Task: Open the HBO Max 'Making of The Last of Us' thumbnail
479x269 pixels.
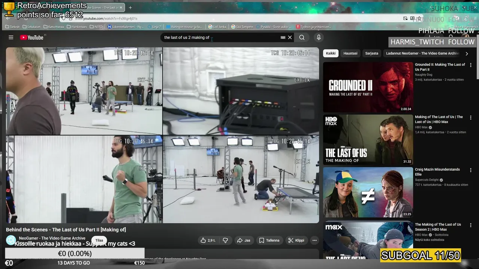Action: (x=368, y=140)
